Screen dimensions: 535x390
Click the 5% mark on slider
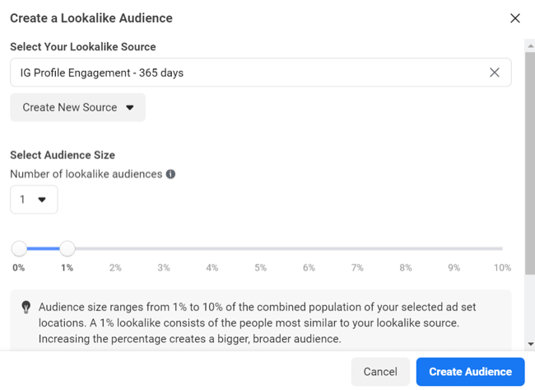(260, 268)
